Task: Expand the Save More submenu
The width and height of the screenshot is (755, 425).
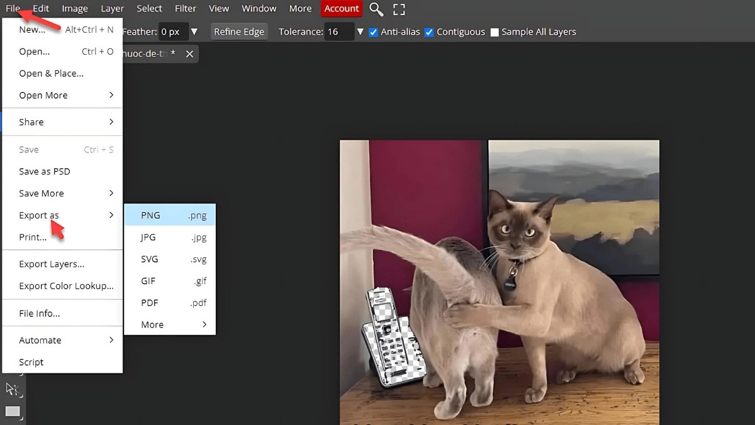Action: pyautogui.click(x=63, y=193)
